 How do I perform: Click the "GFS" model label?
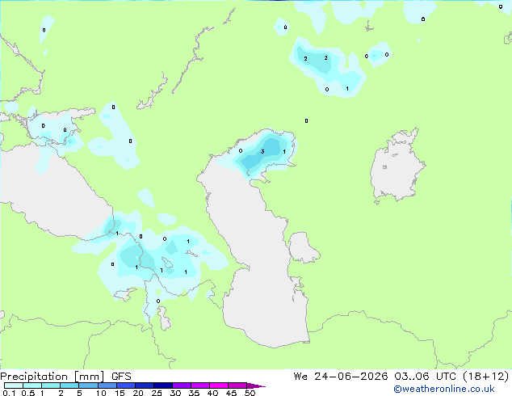[121, 377]
